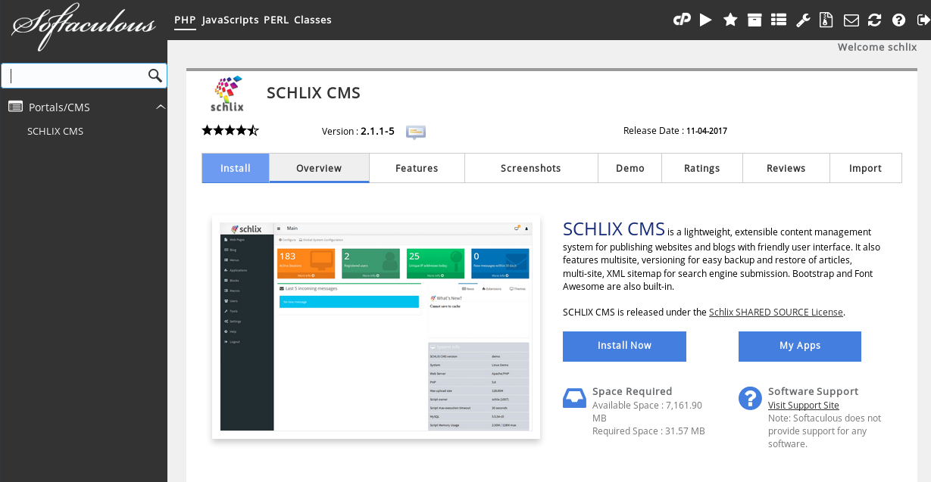The width and height of the screenshot is (931, 482).
Task: Open the Demo tab
Action: (630, 168)
